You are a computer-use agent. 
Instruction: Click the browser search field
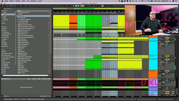point(27,9)
